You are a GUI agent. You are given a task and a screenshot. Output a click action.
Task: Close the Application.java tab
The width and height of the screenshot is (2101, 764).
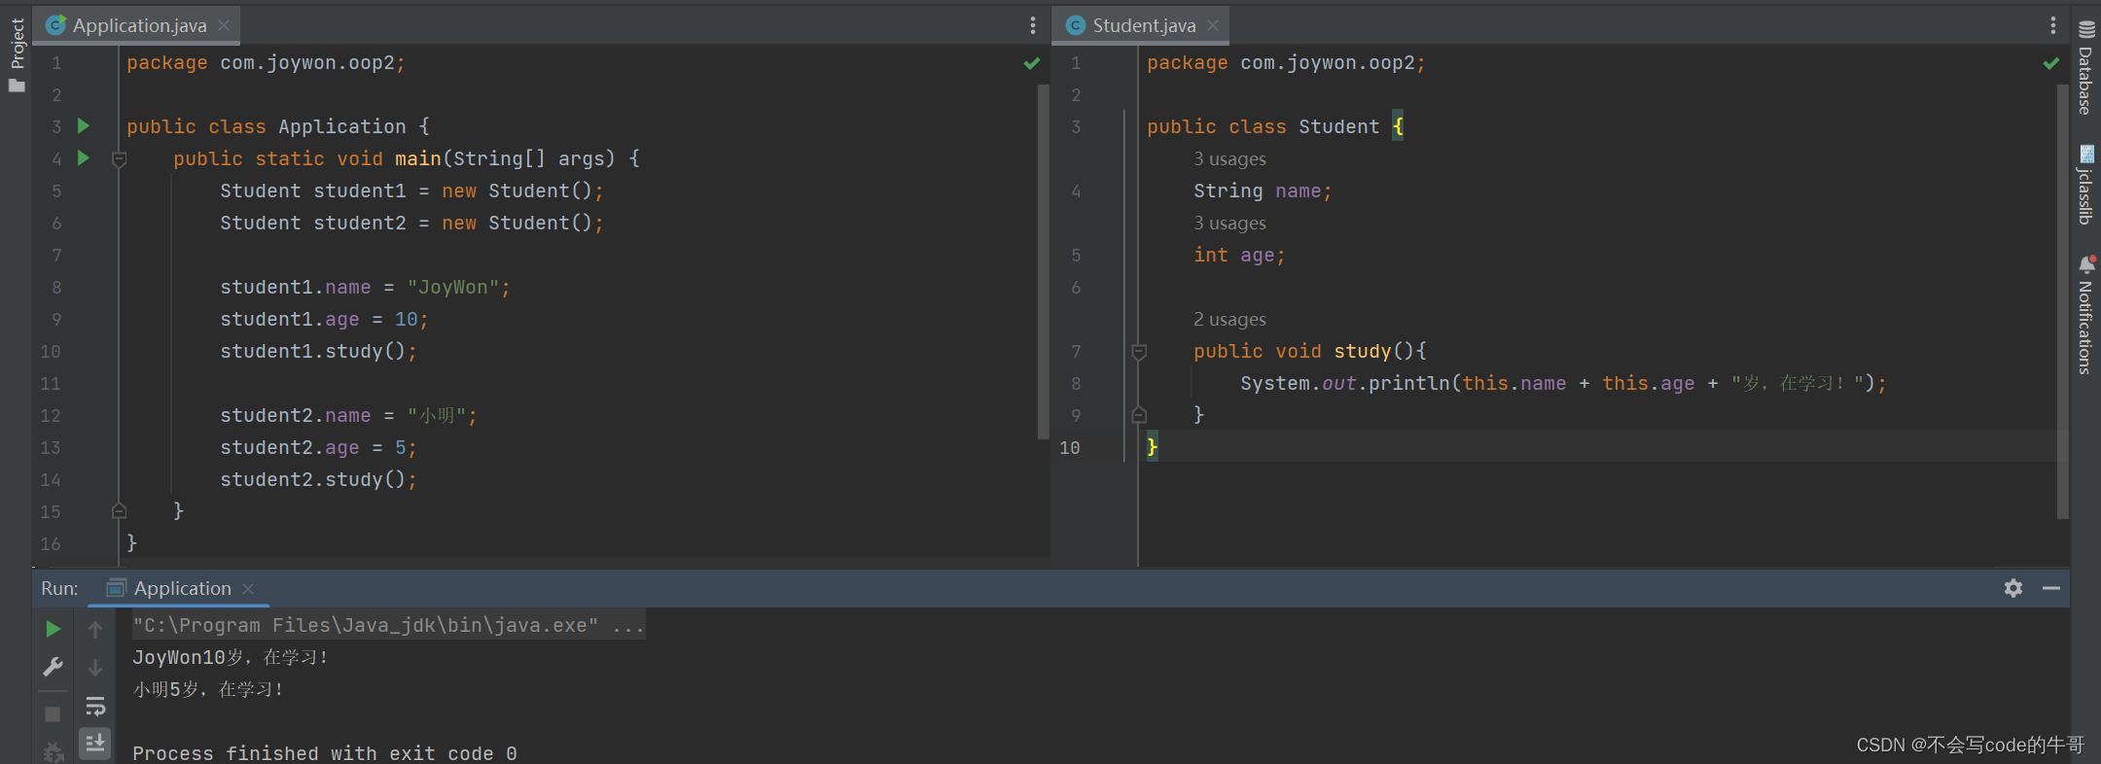coord(224,25)
